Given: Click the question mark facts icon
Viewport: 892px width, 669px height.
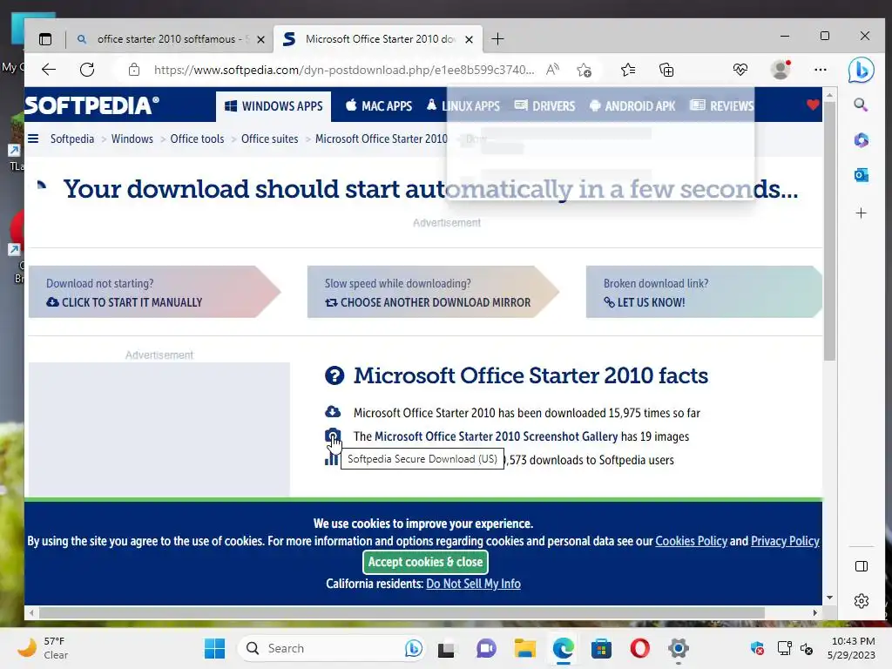Looking at the screenshot, I should (334, 375).
